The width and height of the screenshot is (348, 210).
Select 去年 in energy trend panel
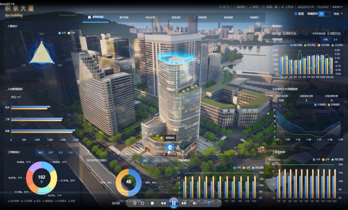[335, 40]
